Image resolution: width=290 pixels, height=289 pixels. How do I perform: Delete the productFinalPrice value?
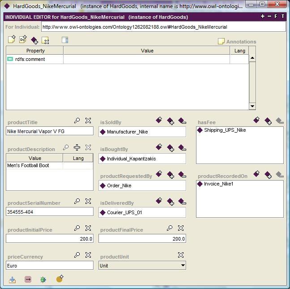181,228
